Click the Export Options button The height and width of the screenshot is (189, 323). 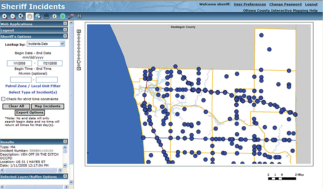pos(30,112)
